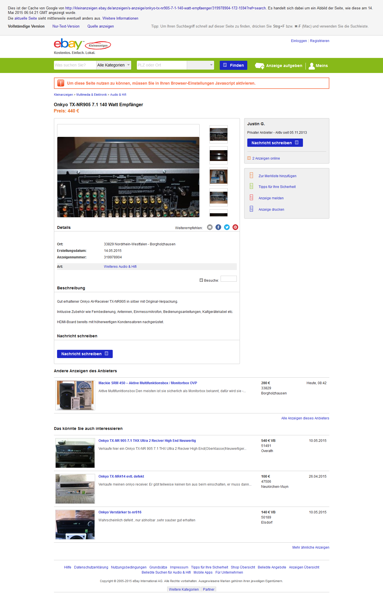Click the Mackie SRM 450 thumbnail

pyautogui.click(x=75, y=395)
